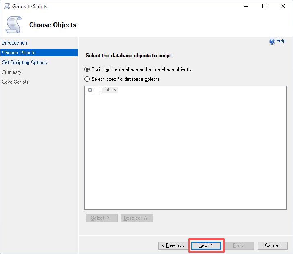Select the Save Scripts step
This screenshot has width=293, height=254.
(x=16, y=82)
